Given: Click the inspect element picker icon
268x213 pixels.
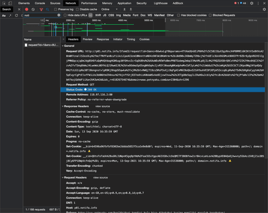Looking at the screenshot, I should pos(4,3).
